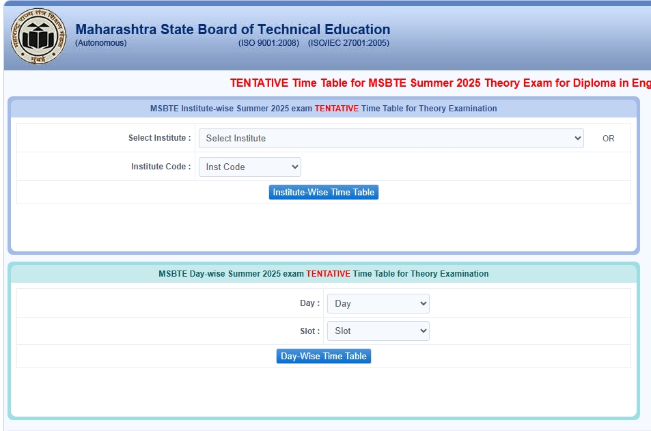
Task: Click the Inst Code dropdown arrow
Action: coord(294,167)
